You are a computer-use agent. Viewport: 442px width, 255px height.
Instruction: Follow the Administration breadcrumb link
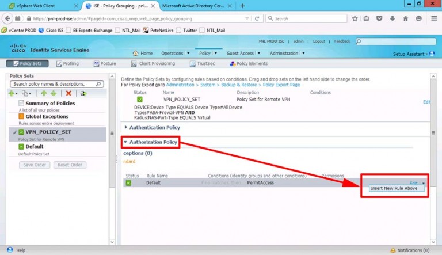coord(180,85)
